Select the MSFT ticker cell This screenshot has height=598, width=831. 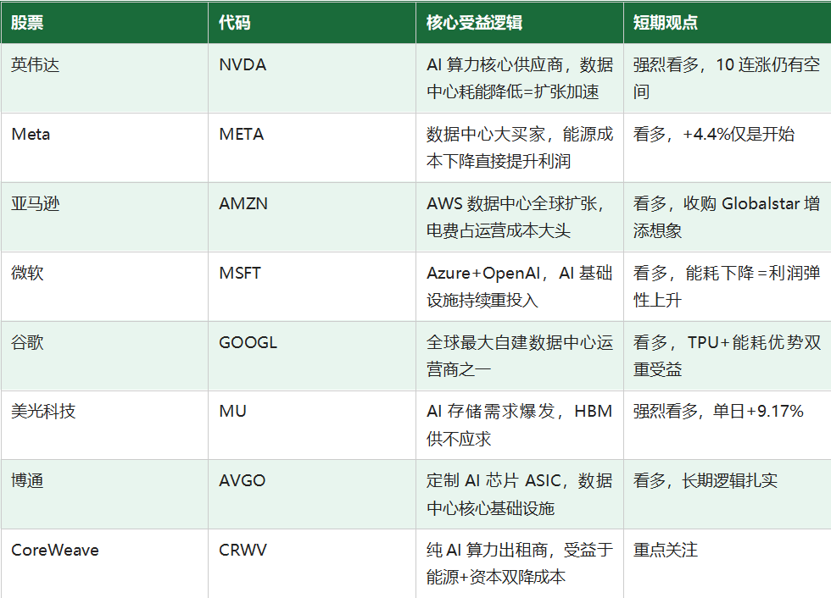coord(312,286)
